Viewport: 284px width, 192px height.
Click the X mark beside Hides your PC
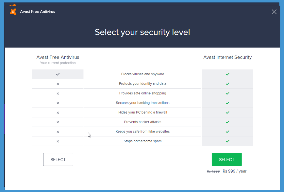pyautogui.click(x=58, y=113)
